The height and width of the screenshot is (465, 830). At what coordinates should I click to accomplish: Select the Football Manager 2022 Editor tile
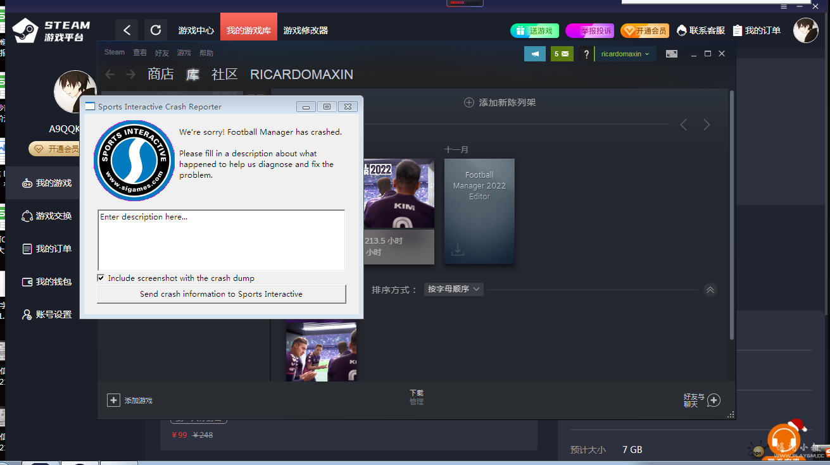479,211
